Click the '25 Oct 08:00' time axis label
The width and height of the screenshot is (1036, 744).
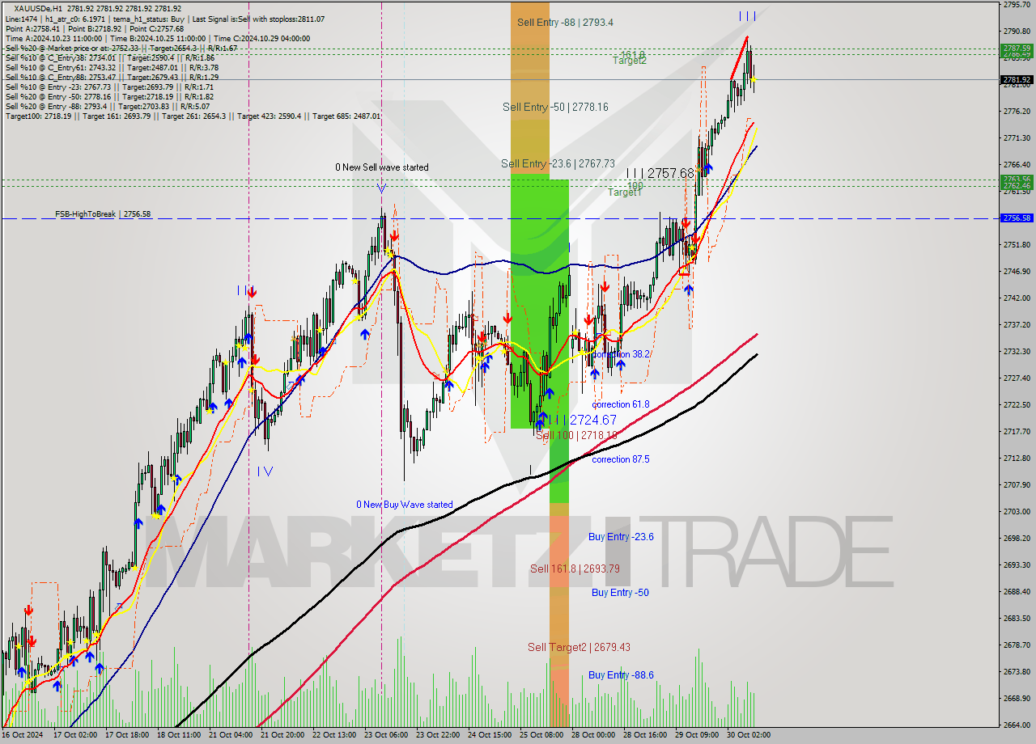(540, 735)
